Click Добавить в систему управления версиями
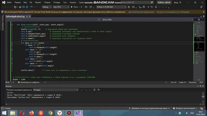 point(149,108)
